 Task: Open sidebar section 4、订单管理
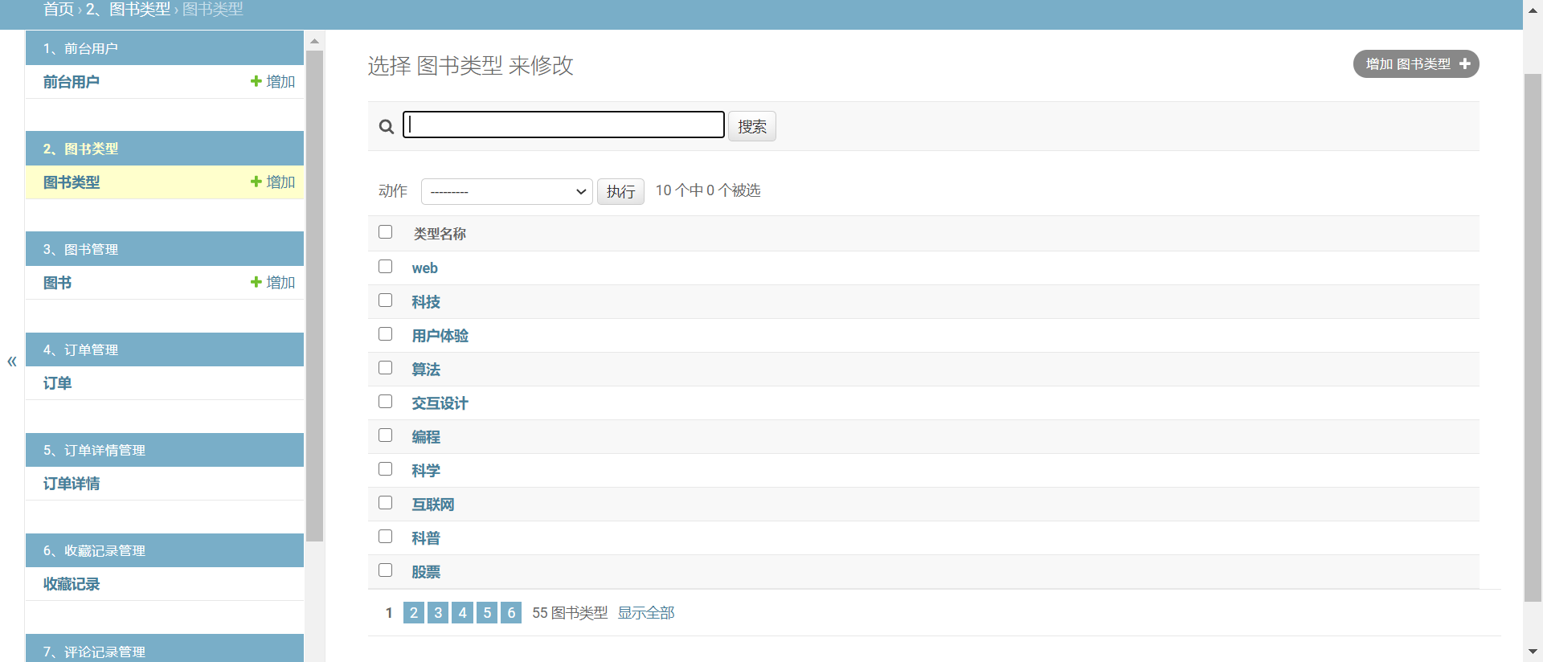click(x=80, y=350)
